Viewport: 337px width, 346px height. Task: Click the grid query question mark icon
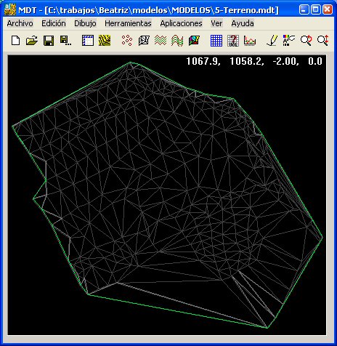tap(233, 40)
